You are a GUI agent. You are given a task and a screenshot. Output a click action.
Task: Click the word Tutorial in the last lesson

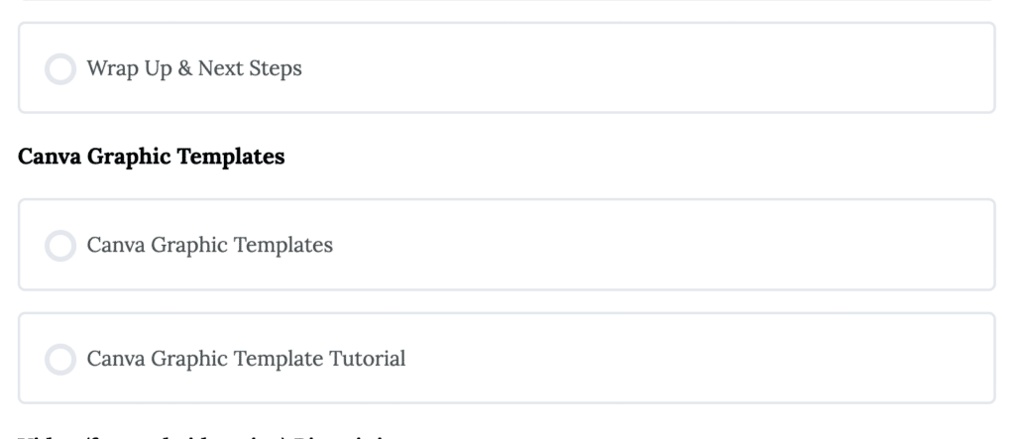(367, 358)
